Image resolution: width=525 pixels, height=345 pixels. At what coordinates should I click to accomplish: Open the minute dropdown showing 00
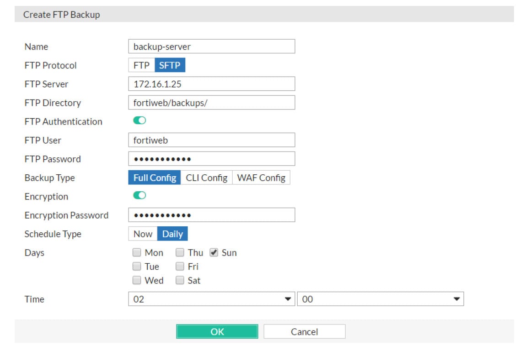[380, 298]
